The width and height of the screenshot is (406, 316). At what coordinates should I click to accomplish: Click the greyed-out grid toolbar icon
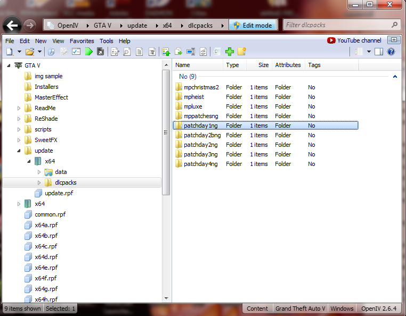coord(64,52)
